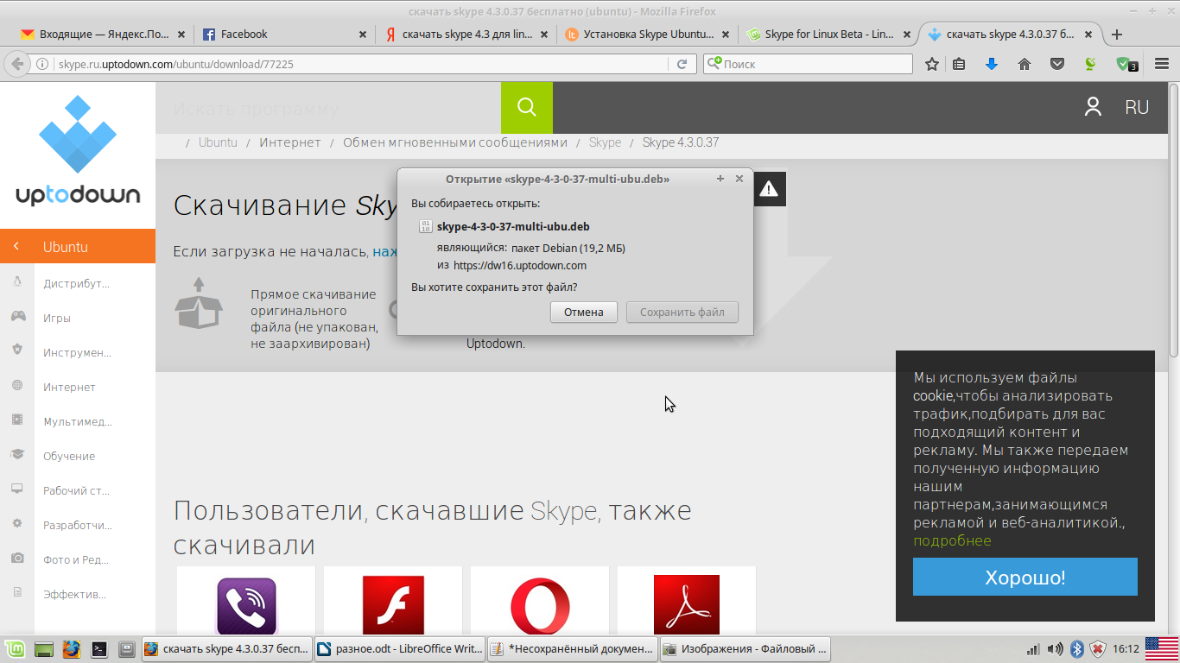Click the warning triangle icon
Viewport: 1180px width, 663px height.
(x=769, y=189)
